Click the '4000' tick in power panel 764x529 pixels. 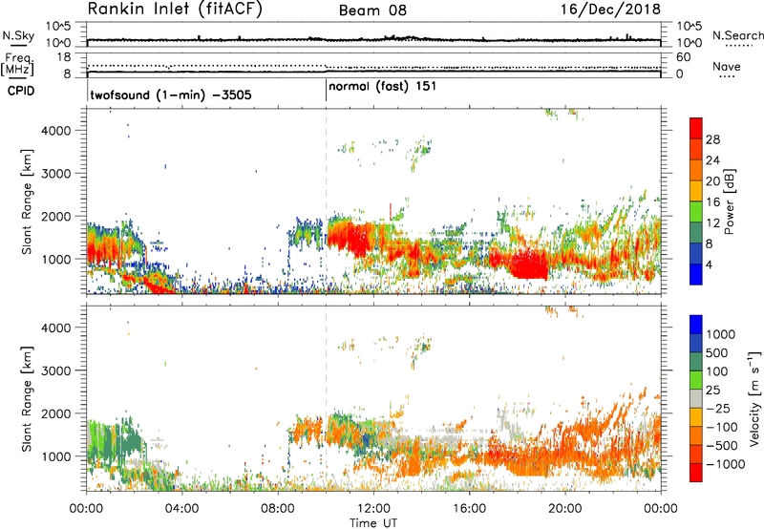coord(56,131)
